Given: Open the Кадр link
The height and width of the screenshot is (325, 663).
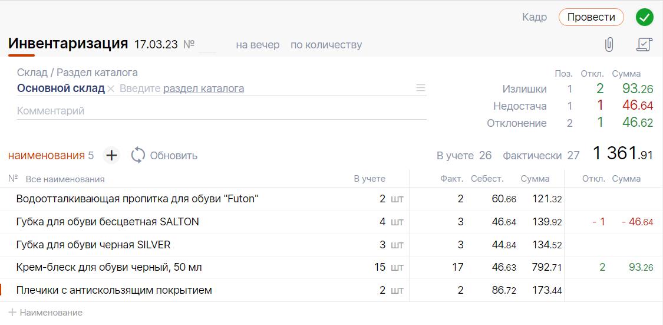Looking at the screenshot, I should 534,17.
